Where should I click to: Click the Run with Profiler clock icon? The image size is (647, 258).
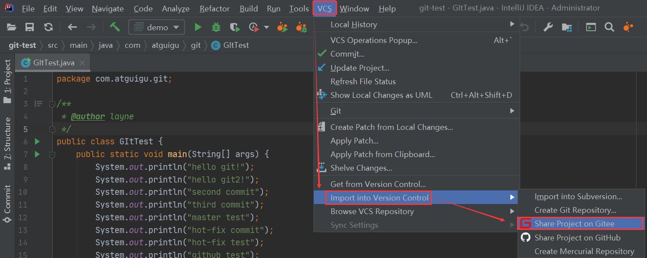[254, 27]
